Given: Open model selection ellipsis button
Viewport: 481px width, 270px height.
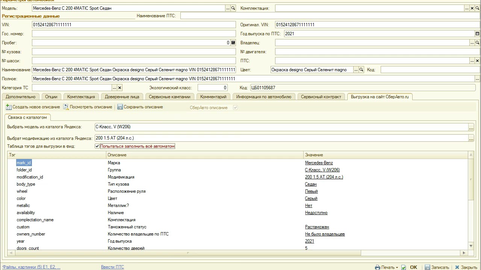Looking at the screenshot, I should 228,8.
